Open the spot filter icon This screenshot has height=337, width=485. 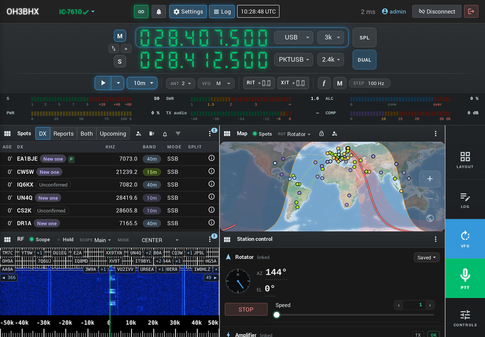point(178,134)
